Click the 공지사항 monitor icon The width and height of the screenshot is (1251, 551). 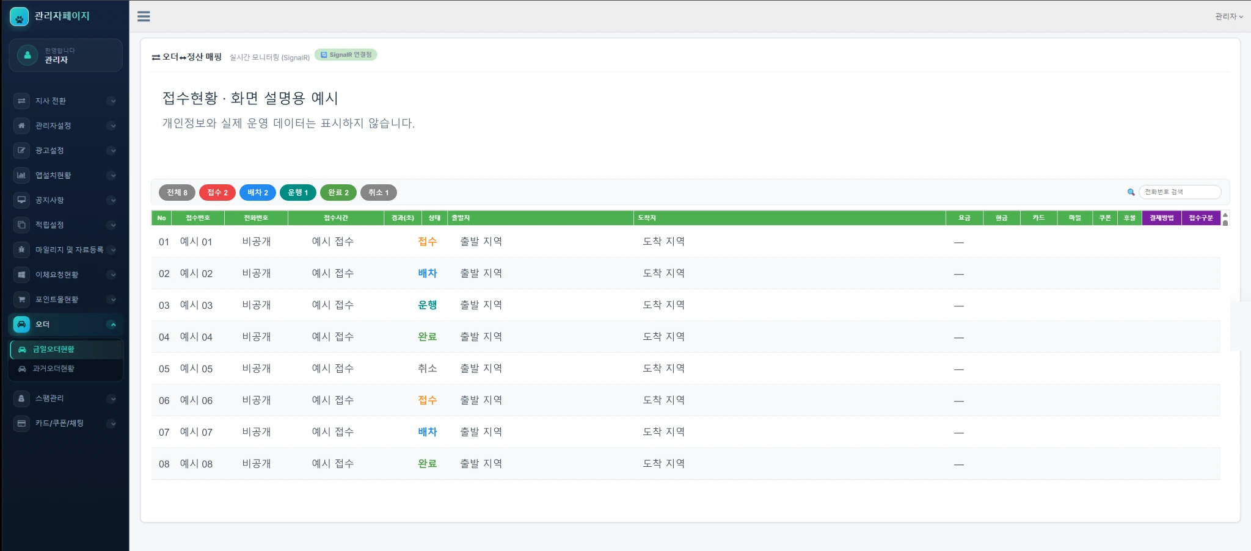point(21,200)
